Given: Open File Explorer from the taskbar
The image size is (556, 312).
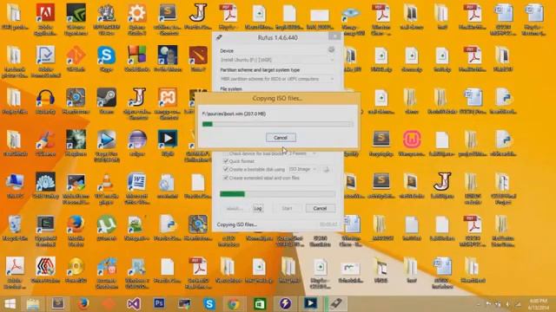Looking at the screenshot, I should [x=33, y=304].
